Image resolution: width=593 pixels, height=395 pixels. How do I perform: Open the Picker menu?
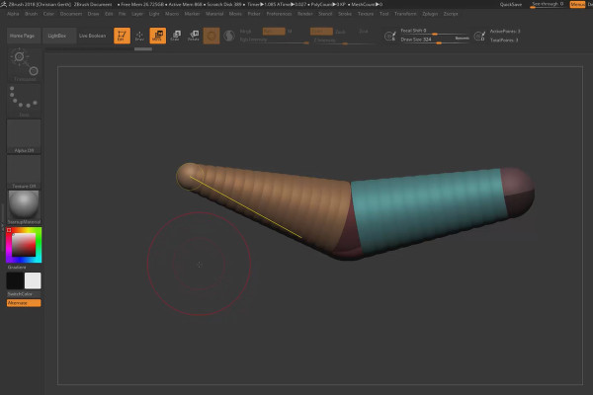[254, 14]
